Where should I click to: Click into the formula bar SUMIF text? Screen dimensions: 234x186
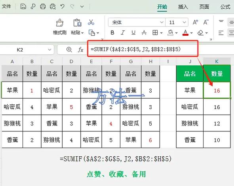click(136, 49)
